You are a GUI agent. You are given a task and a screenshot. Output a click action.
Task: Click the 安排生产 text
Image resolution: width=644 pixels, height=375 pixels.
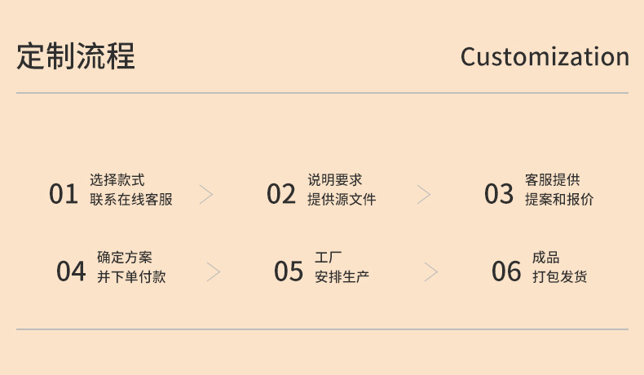[x=342, y=277]
